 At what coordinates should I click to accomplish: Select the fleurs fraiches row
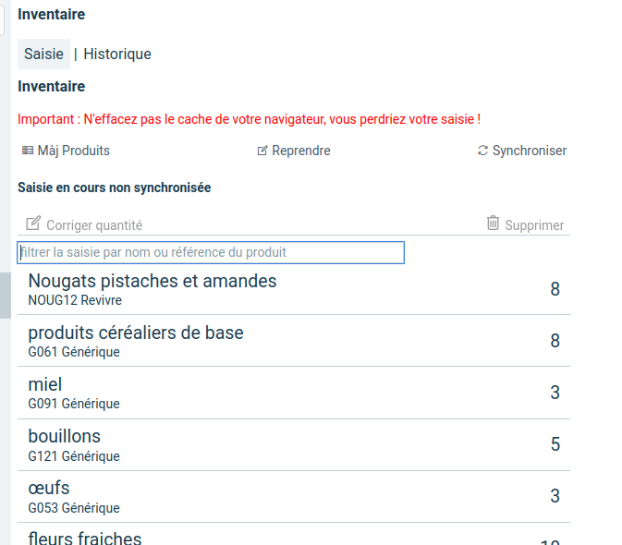click(294, 534)
